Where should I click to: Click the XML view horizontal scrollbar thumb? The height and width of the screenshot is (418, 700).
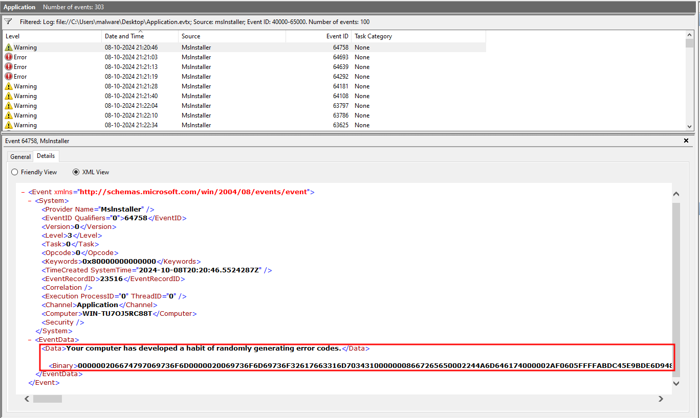pyautogui.click(x=48, y=399)
